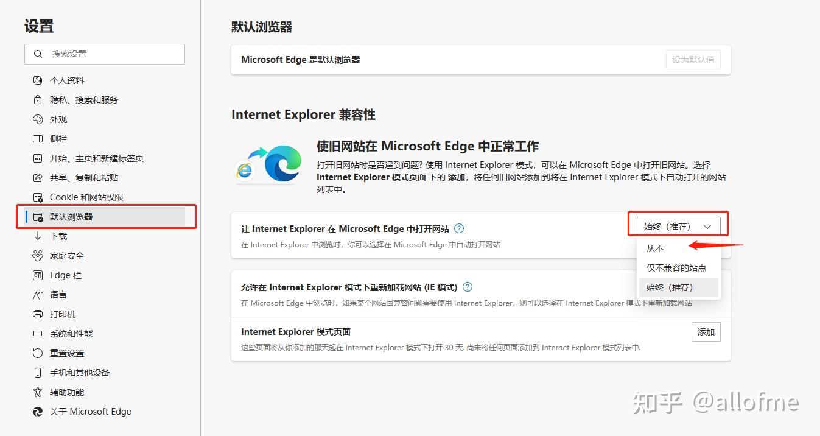Image resolution: width=820 pixels, height=436 pixels.
Task: Open the 个人资料 settings icon in sidebar
Action: tap(37, 80)
